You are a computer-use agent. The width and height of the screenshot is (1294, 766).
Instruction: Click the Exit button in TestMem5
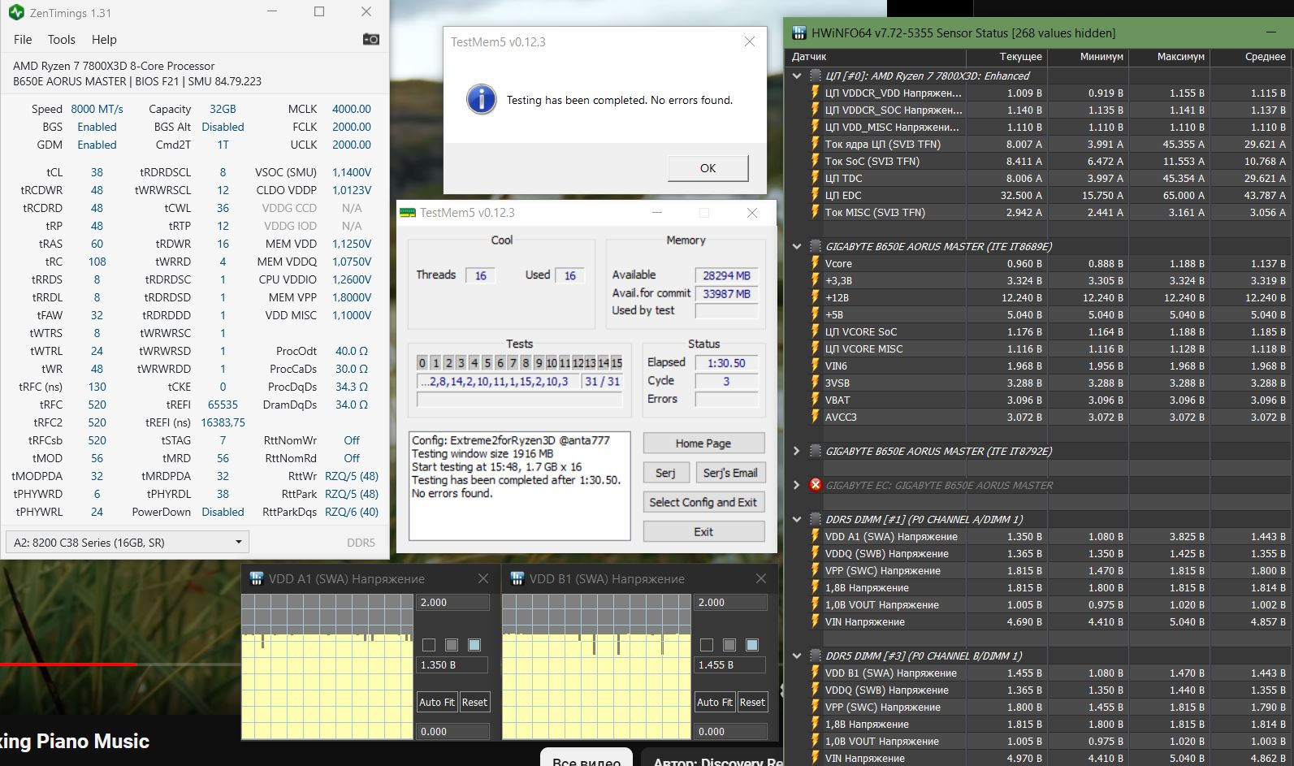703,531
